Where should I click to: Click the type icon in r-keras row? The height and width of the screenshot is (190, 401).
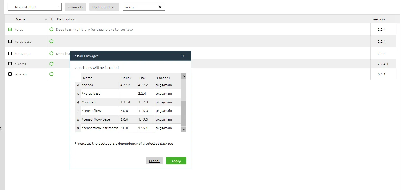51,64
